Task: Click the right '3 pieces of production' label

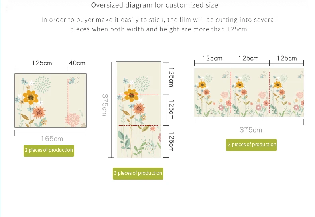Action: (251, 145)
